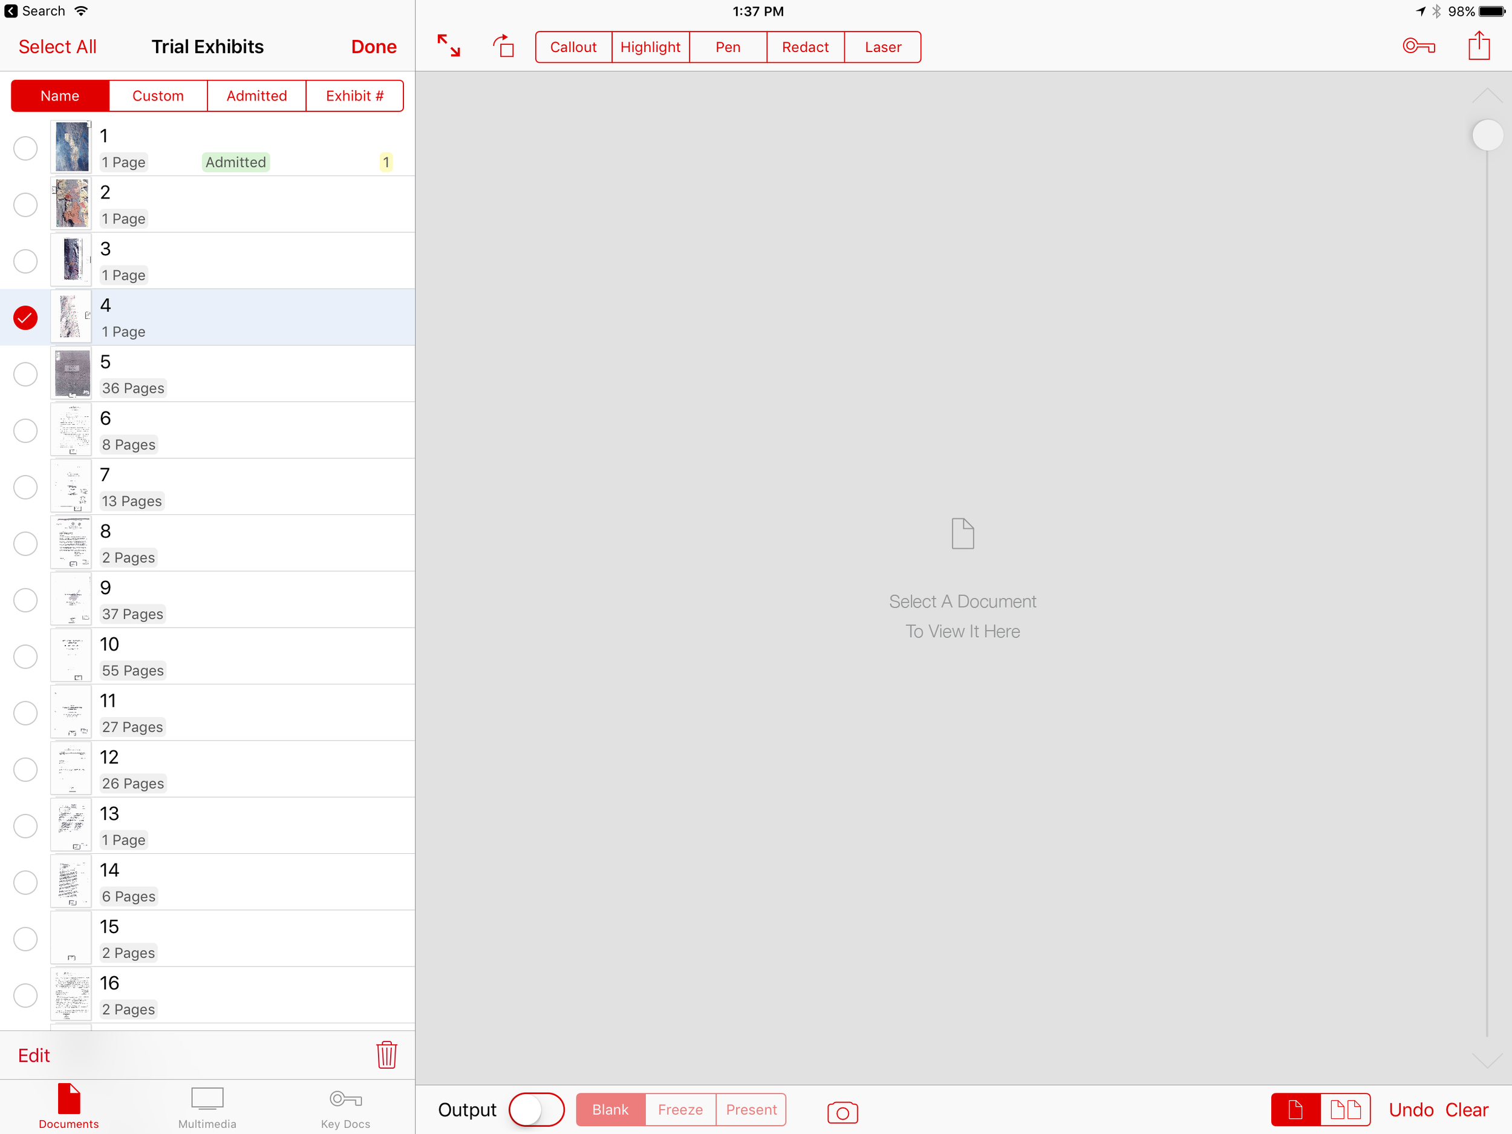Viewport: 1512px width, 1134px height.
Task: Open the Key Docs bottom tab
Action: tap(345, 1107)
